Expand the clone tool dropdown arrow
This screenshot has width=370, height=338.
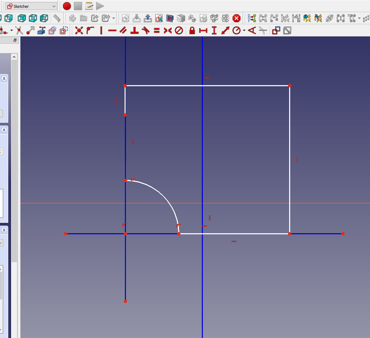pos(359,18)
